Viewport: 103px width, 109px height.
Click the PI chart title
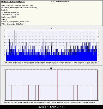tap(51, 28)
